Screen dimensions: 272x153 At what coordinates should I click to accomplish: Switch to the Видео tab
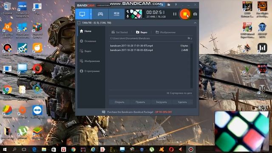142,32
